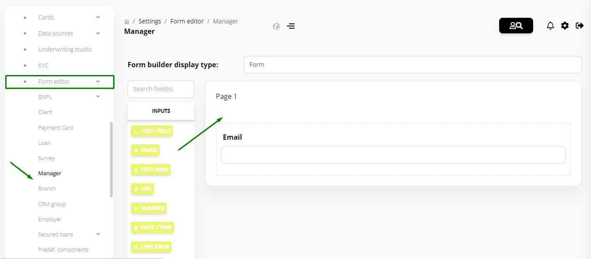Click the Text Field component button
The image size is (591, 259).
(152, 131)
